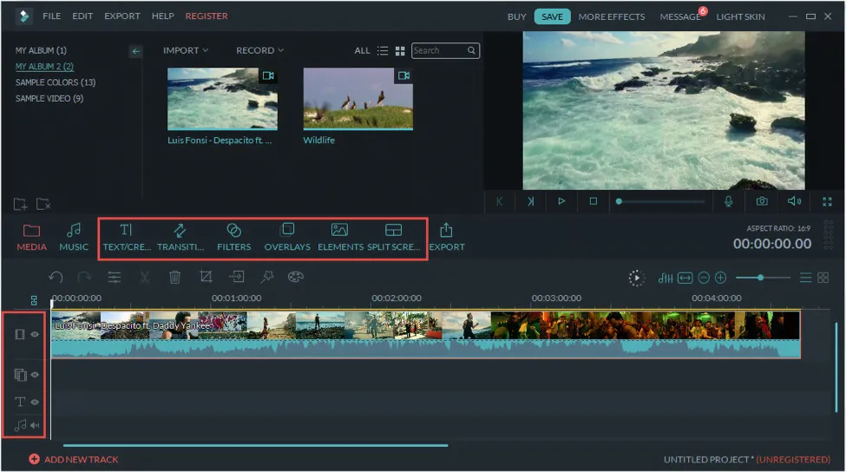Click Add New Track
Image resolution: width=846 pixels, height=472 pixels.
pos(74,459)
